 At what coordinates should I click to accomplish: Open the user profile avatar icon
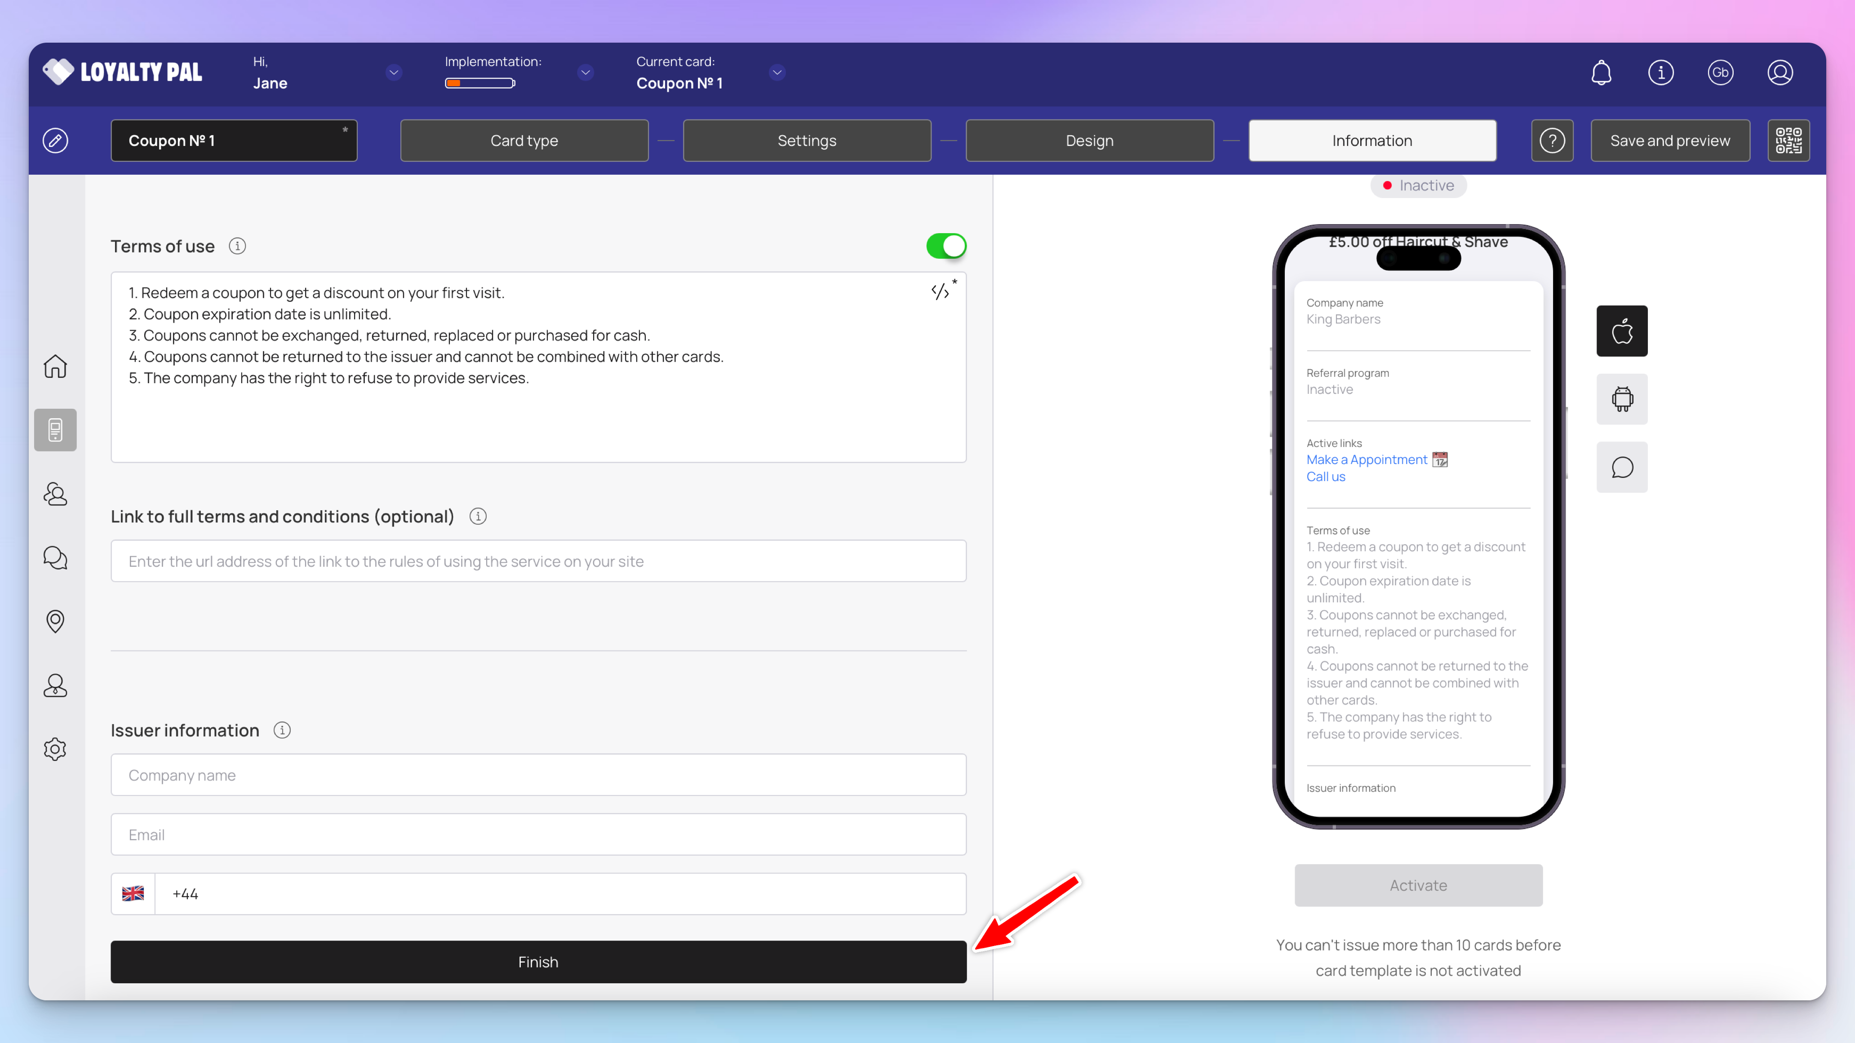coord(1780,73)
